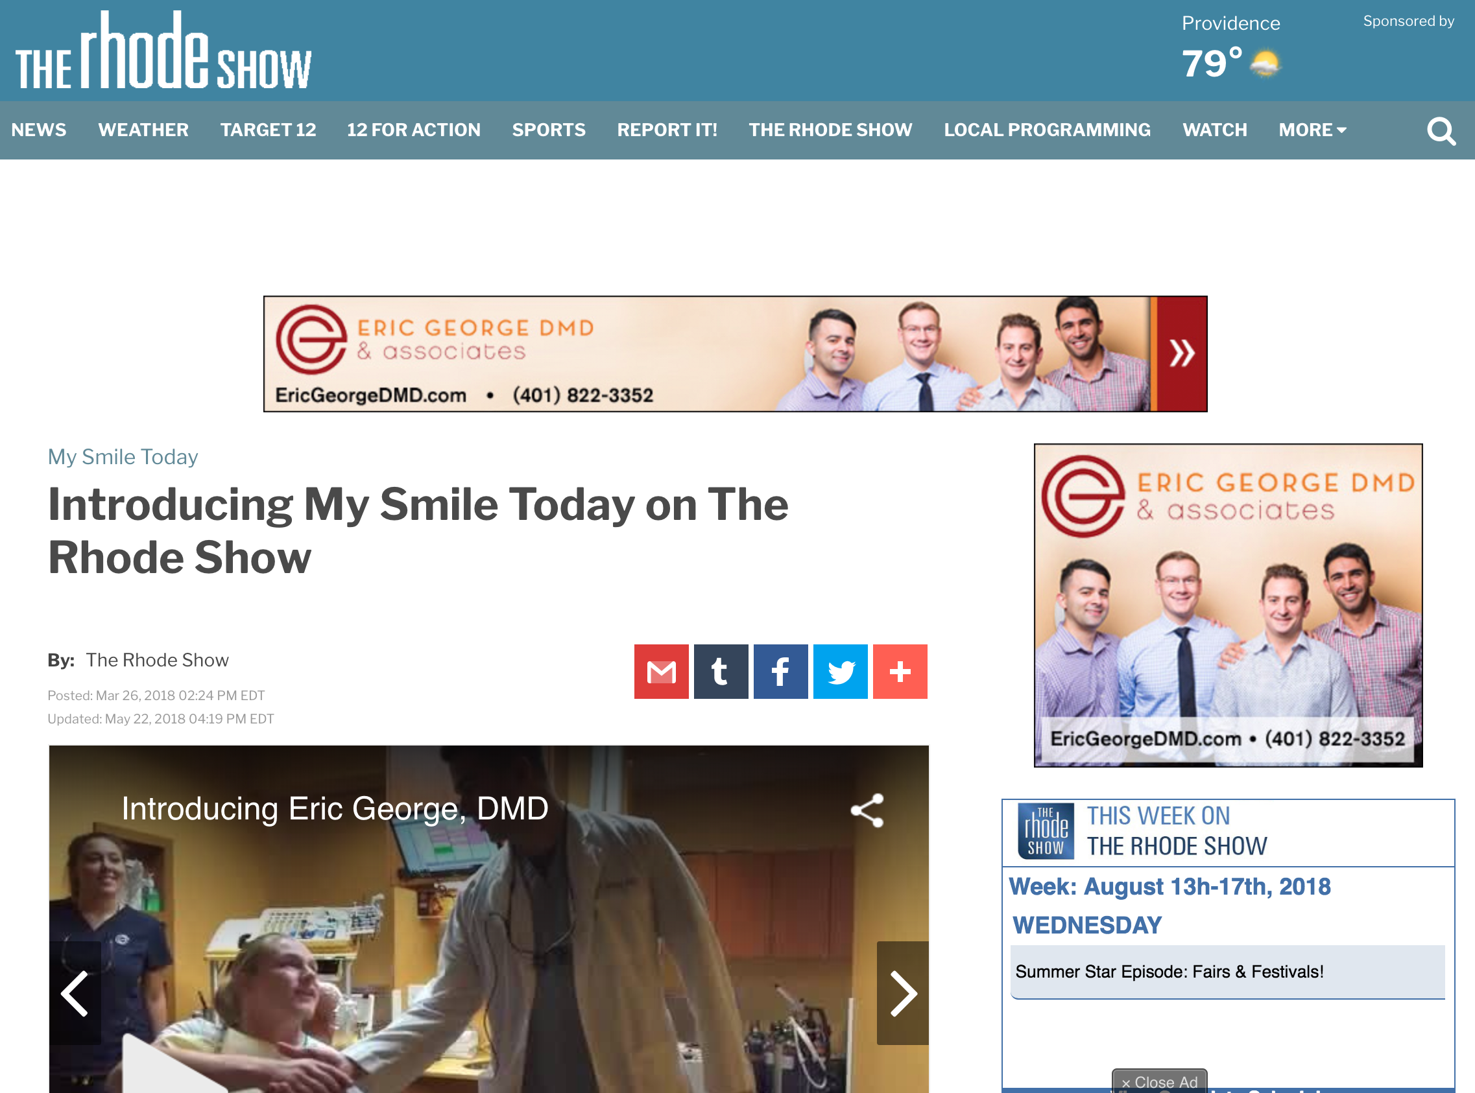The height and width of the screenshot is (1093, 1475).
Task: Open Eric George DMD banner ad
Action: coord(735,354)
